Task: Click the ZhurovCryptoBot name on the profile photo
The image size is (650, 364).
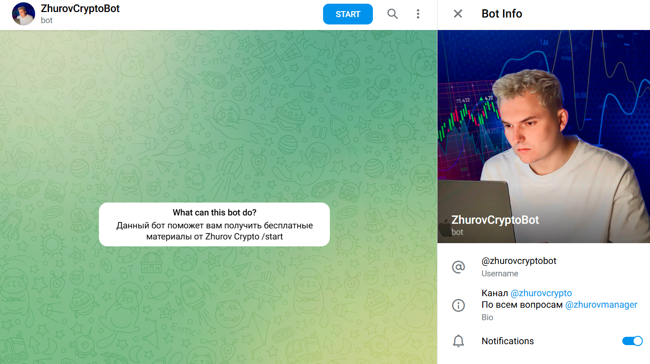Action: (x=495, y=220)
